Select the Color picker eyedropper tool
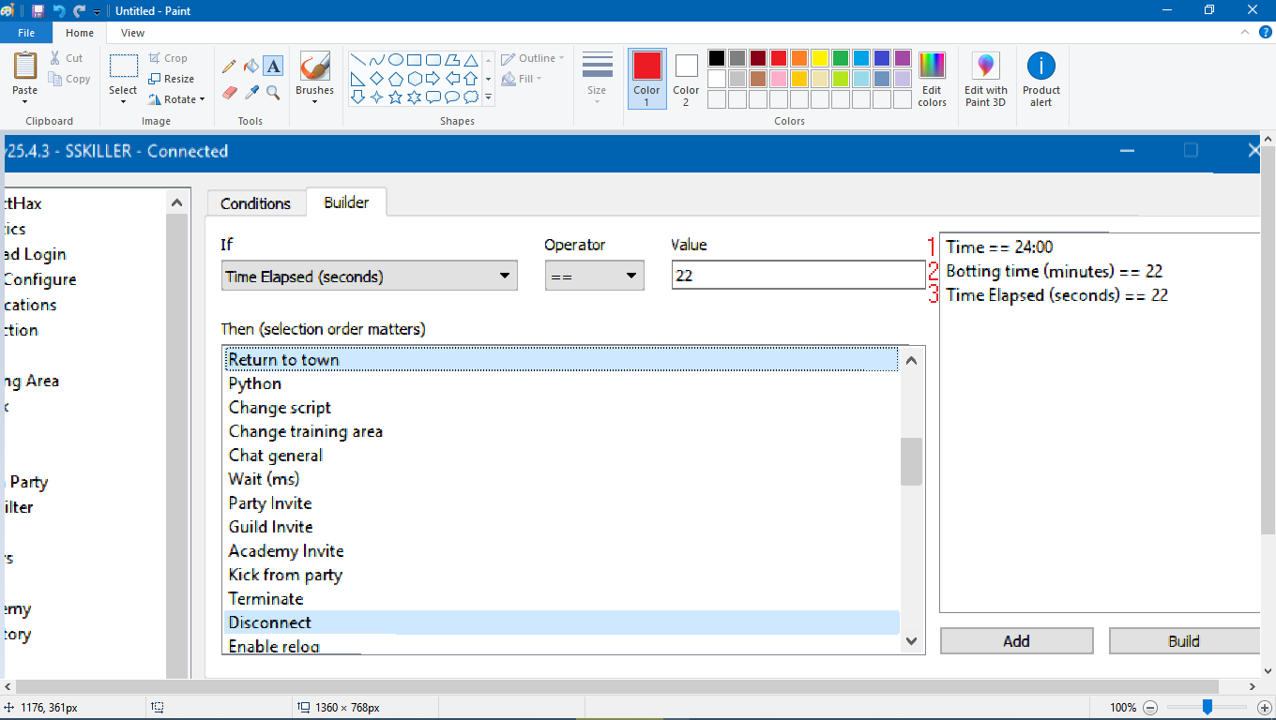The image size is (1276, 720). (251, 92)
